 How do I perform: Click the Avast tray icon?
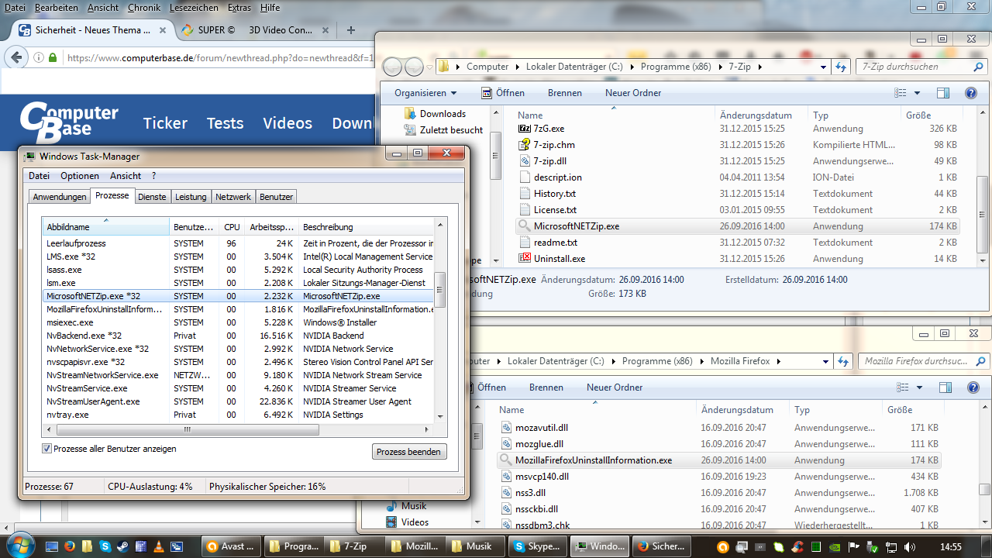722,546
